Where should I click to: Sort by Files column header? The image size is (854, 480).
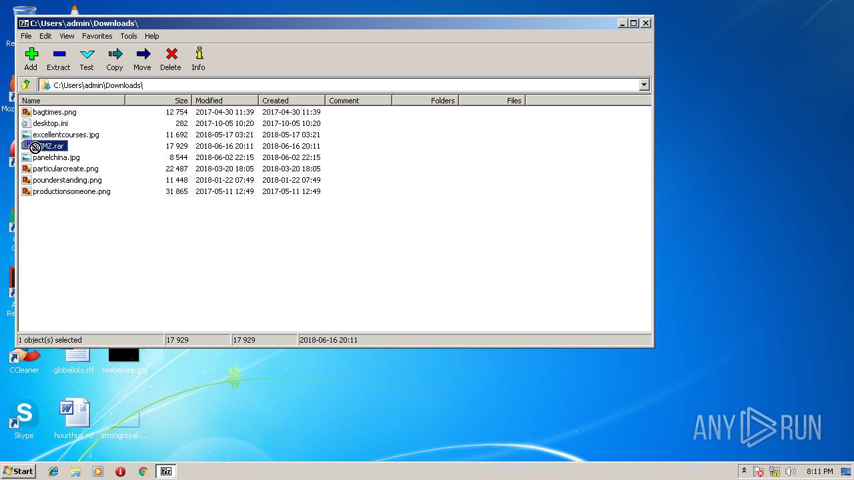[492, 101]
